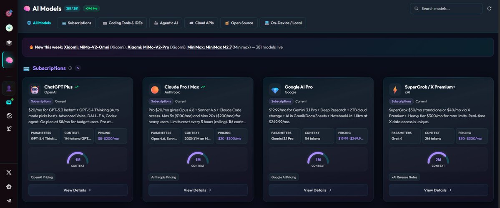Click the Grok 4 parameters value
The height and width of the screenshot is (208, 500).
tap(397, 139)
